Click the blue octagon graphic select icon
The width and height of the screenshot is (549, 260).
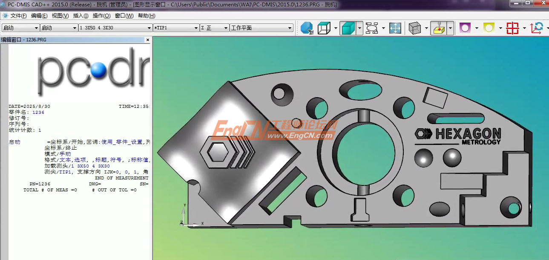pyautogui.click(x=307, y=28)
